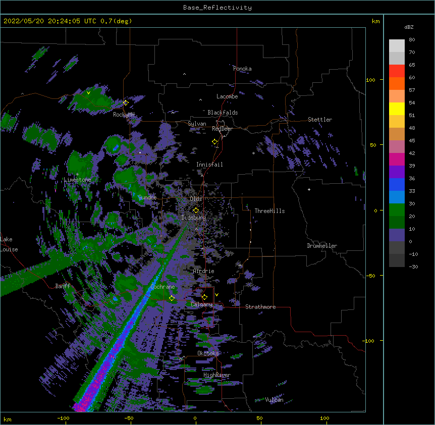Click the dBZ legend heading
Viewport: 435px width, 425px height.
point(409,27)
